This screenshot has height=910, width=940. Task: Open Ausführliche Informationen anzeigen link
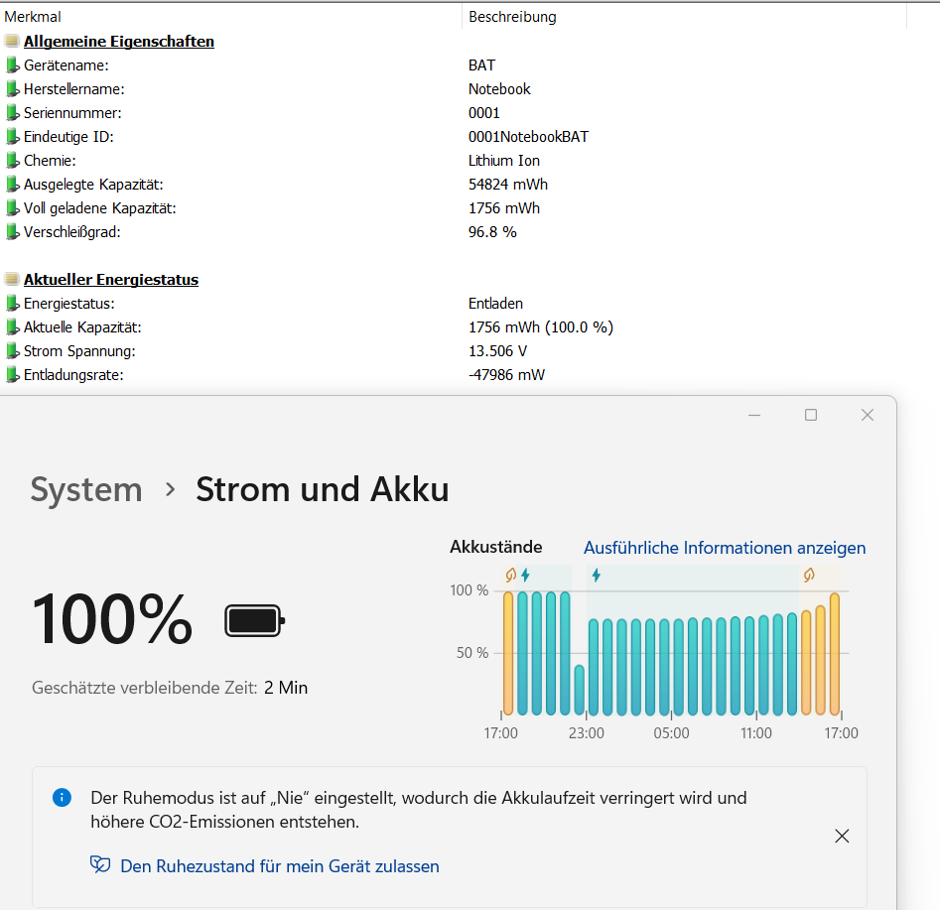(725, 548)
